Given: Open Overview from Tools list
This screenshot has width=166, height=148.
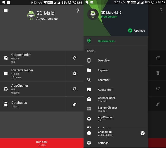Looking at the screenshot, I should [116, 61].
